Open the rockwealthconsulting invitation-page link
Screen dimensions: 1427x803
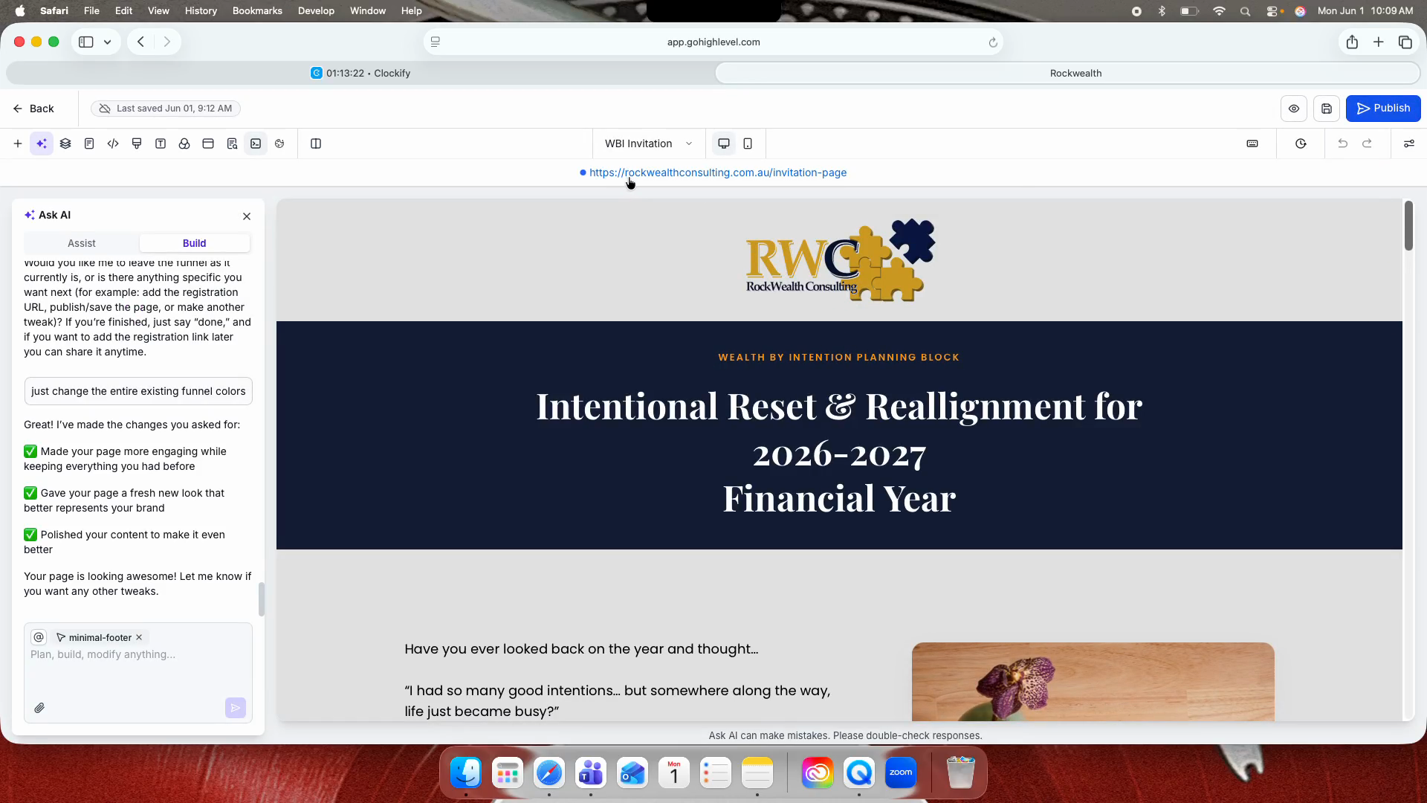718,172
